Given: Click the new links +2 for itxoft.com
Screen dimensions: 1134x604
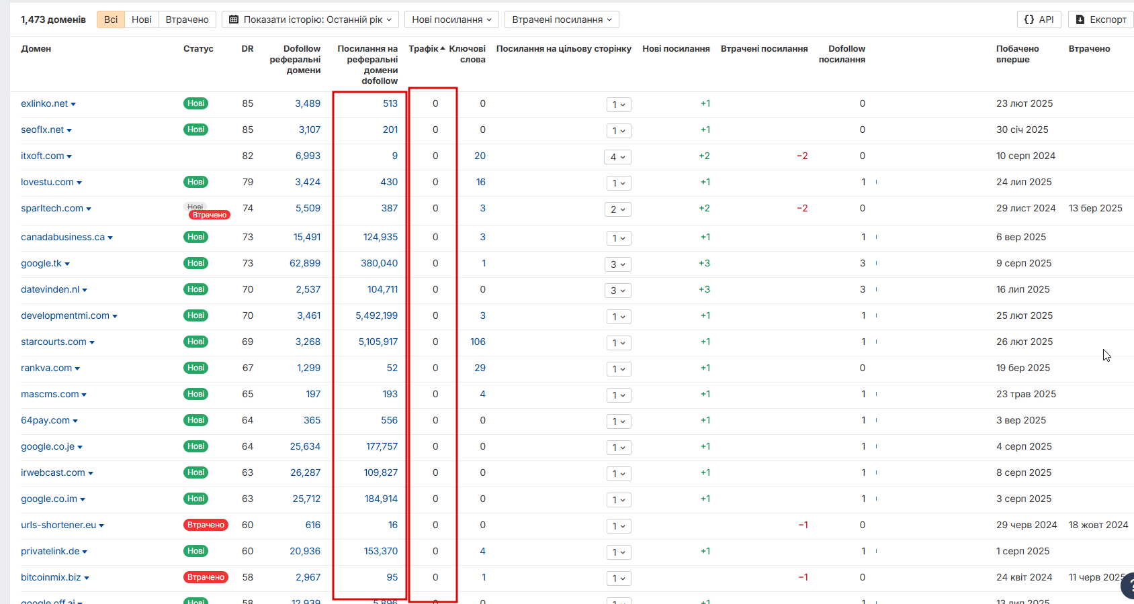Looking at the screenshot, I should pos(704,156).
